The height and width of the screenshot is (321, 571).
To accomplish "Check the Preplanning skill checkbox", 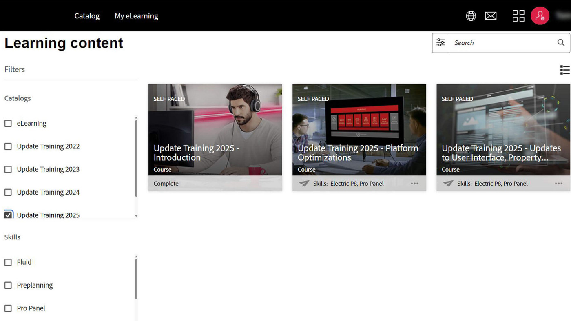I will point(8,285).
